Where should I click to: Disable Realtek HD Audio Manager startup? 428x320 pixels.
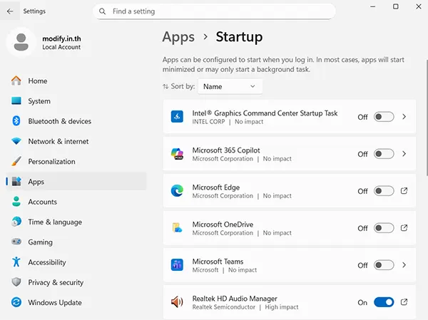click(384, 302)
